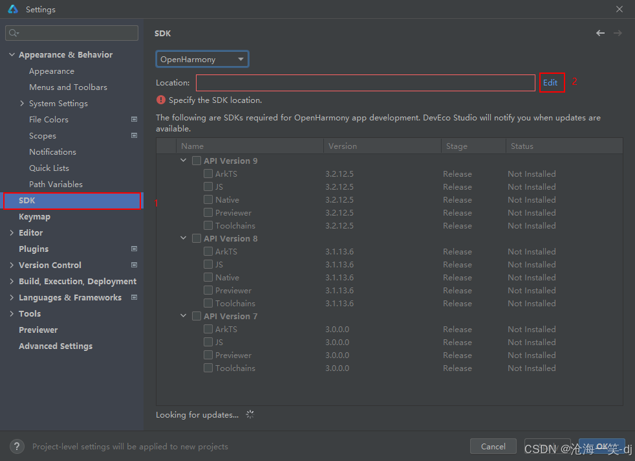Open Quick Lists settings
This screenshot has width=635, height=461.
(49, 168)
